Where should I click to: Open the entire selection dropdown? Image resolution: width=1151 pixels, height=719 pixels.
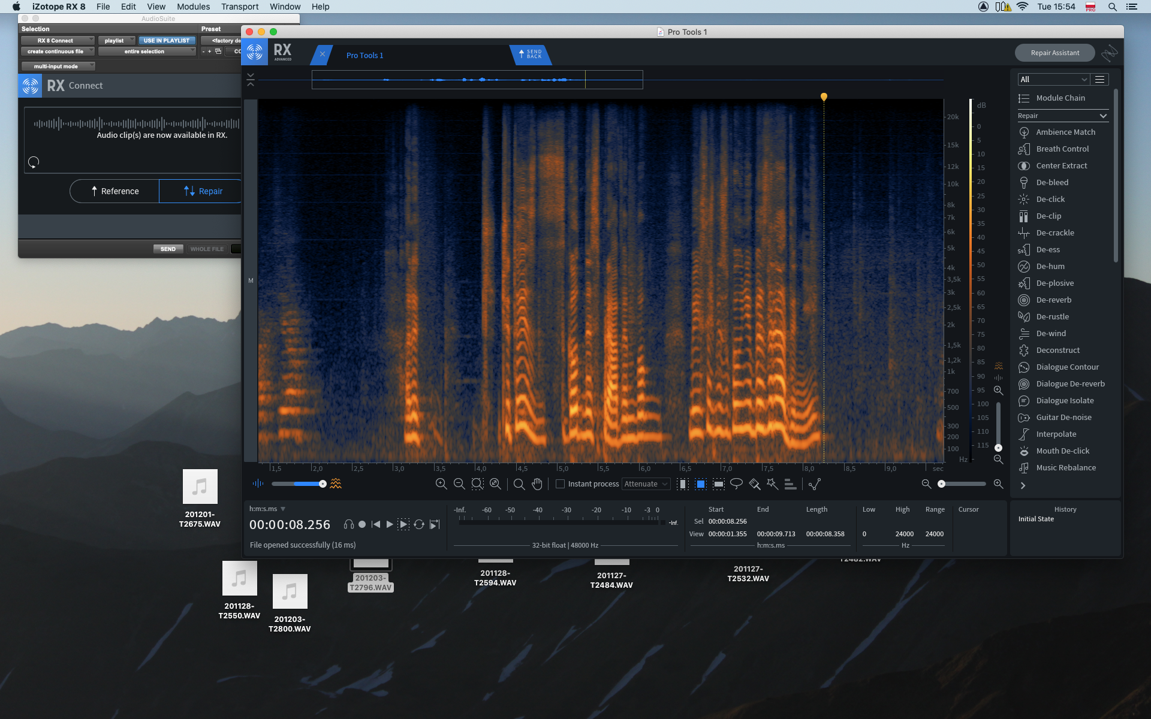tap(147, 52)
